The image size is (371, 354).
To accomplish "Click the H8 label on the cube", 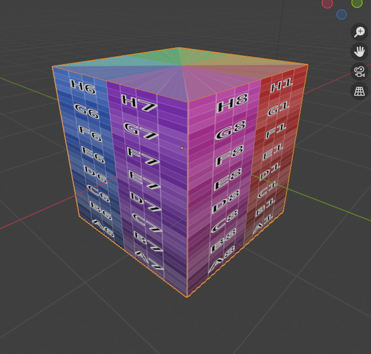I will pyautogui.click(x=232, y=103).
